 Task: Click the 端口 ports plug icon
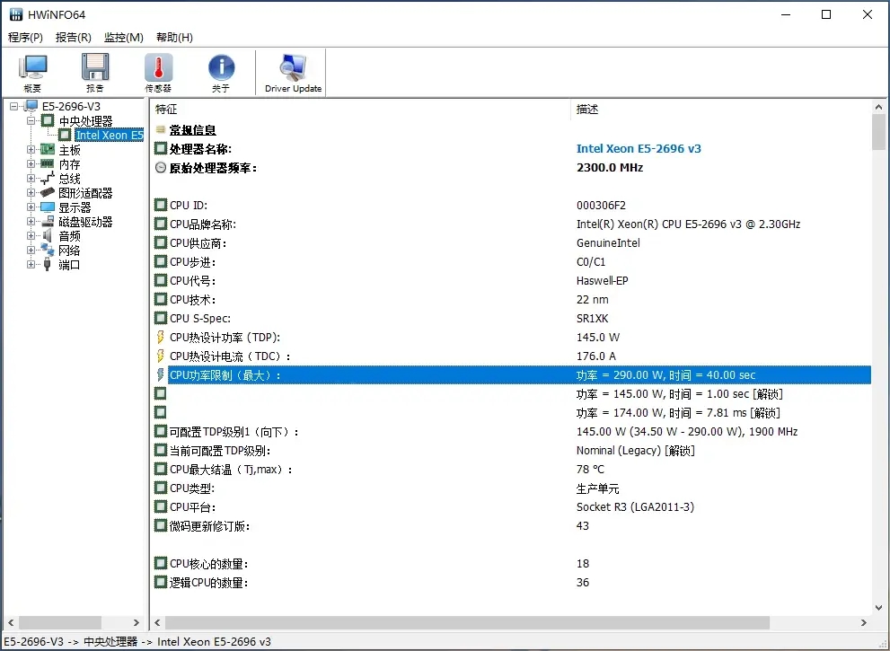coord(48,265)
